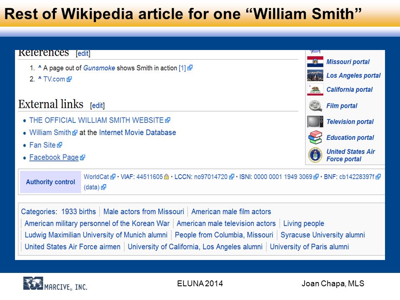
Task: Open the Television portal link
Action: click(x=350, y=122)
